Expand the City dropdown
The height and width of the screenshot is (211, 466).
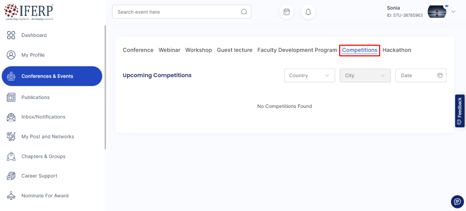[365, 76]
